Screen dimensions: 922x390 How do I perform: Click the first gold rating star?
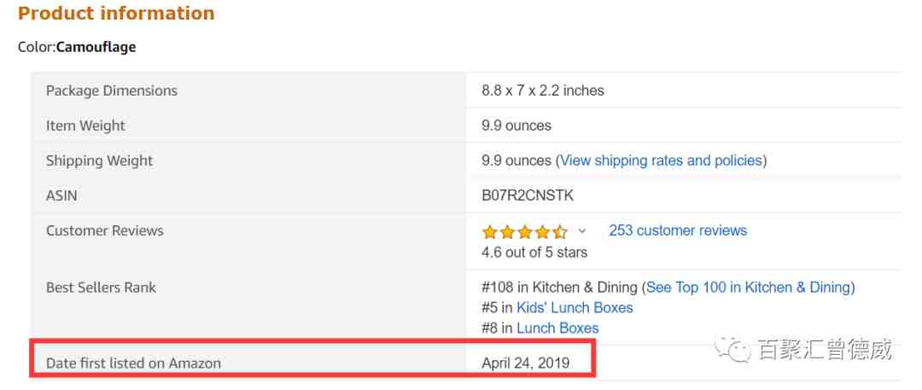pos(490,232)
